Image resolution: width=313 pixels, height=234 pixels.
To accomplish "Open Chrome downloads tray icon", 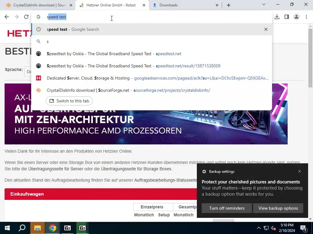I will click(277, 17).
